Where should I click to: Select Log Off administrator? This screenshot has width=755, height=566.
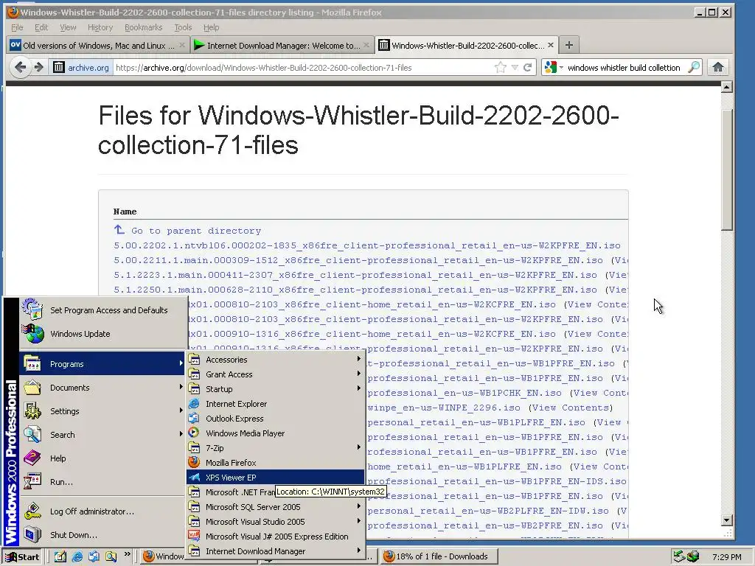click(x=103, y=511)
